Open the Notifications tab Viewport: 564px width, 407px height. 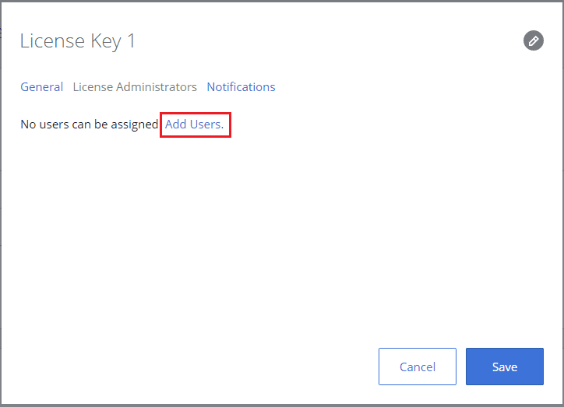241,87
